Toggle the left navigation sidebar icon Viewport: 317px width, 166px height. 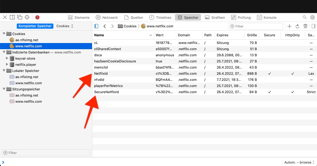(x=96, y=26)
